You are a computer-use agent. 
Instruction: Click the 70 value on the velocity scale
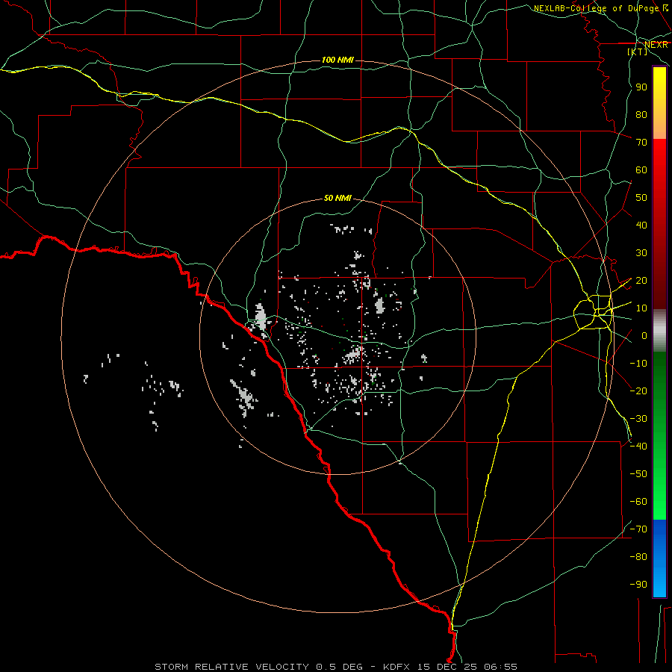point(641,143)
